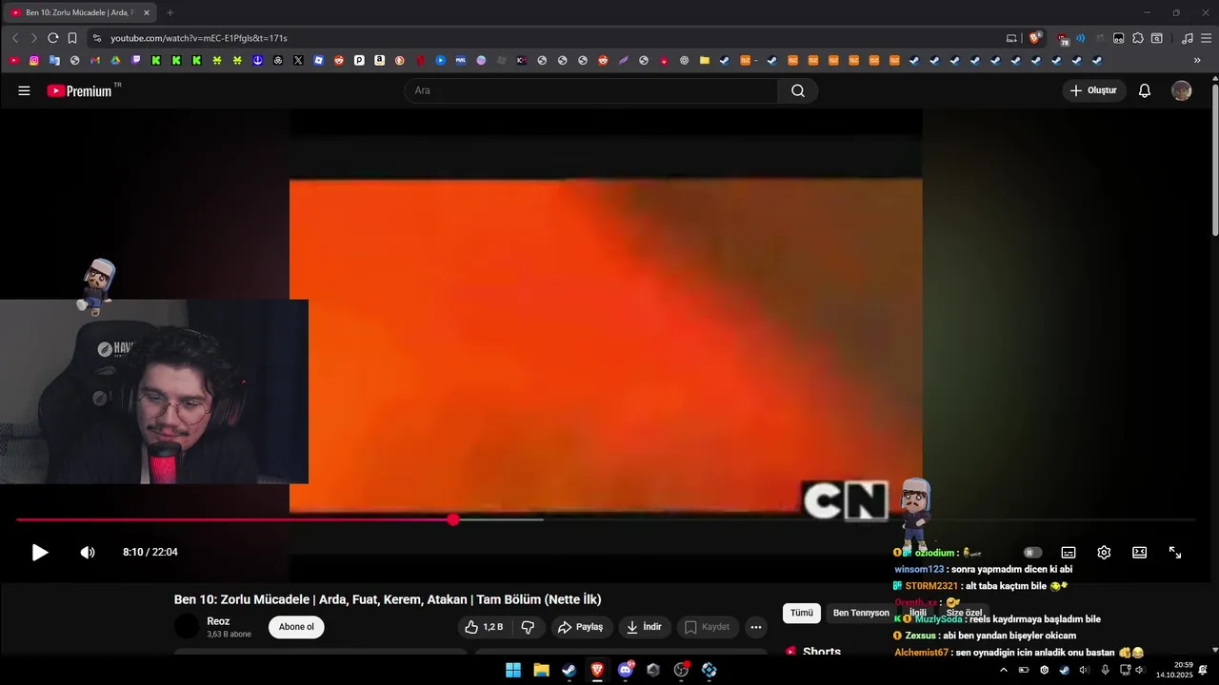Viewport: 1219px width, 685px height.
Task: Click the magnifier search button
Action: 798,90
